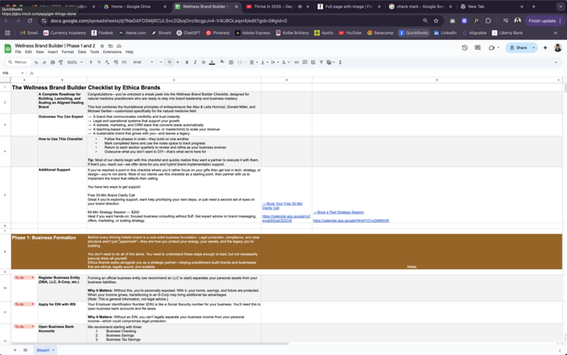The width and height of the screenshot is (567, 355).
Task: Open the comments panel icon
Action: tap(478, 47)
